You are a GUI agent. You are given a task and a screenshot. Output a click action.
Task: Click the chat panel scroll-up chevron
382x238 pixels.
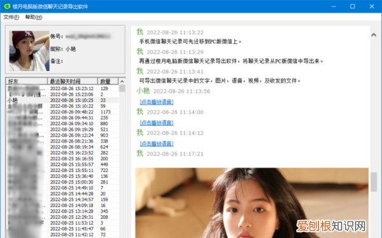(374, 35)
